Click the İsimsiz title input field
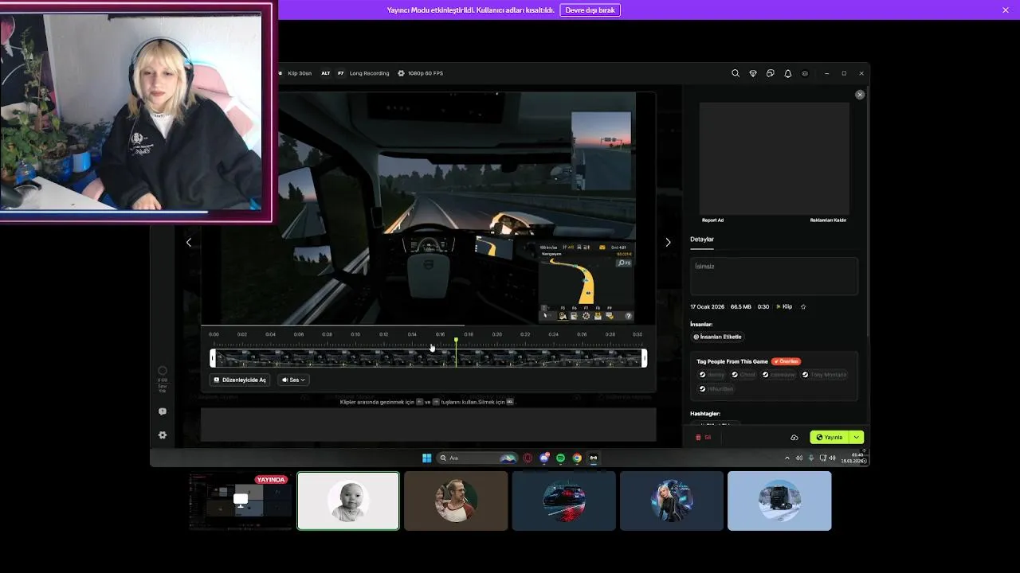 [774, 276]
